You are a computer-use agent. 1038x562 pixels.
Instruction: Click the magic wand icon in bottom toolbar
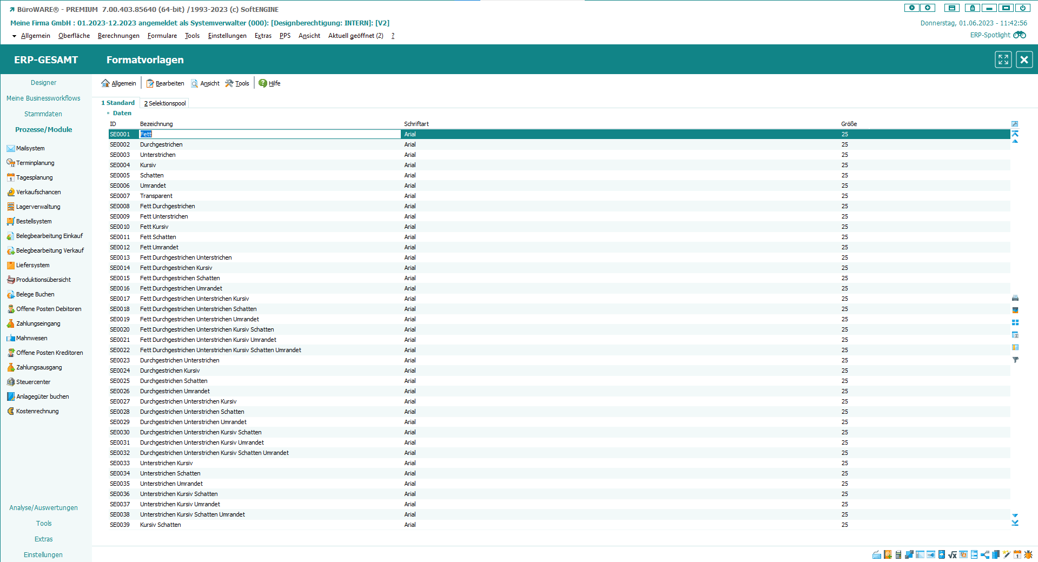(x=1007, y=554)
